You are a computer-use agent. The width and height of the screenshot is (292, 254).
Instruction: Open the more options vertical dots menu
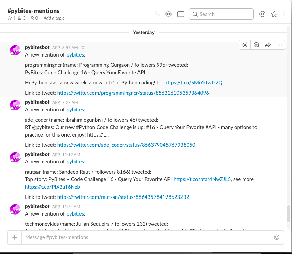click(x=284, y=14)
